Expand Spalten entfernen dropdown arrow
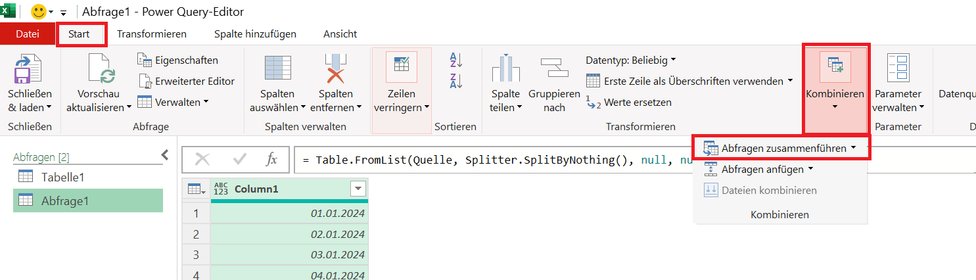976x280 pixels. click(360, 108)
